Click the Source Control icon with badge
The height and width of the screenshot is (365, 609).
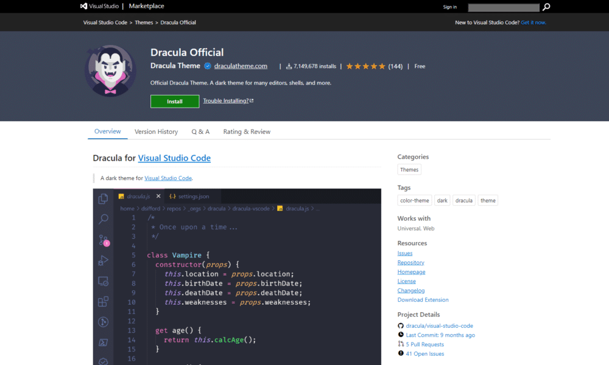pyautogui.click(x=104, y=240)
